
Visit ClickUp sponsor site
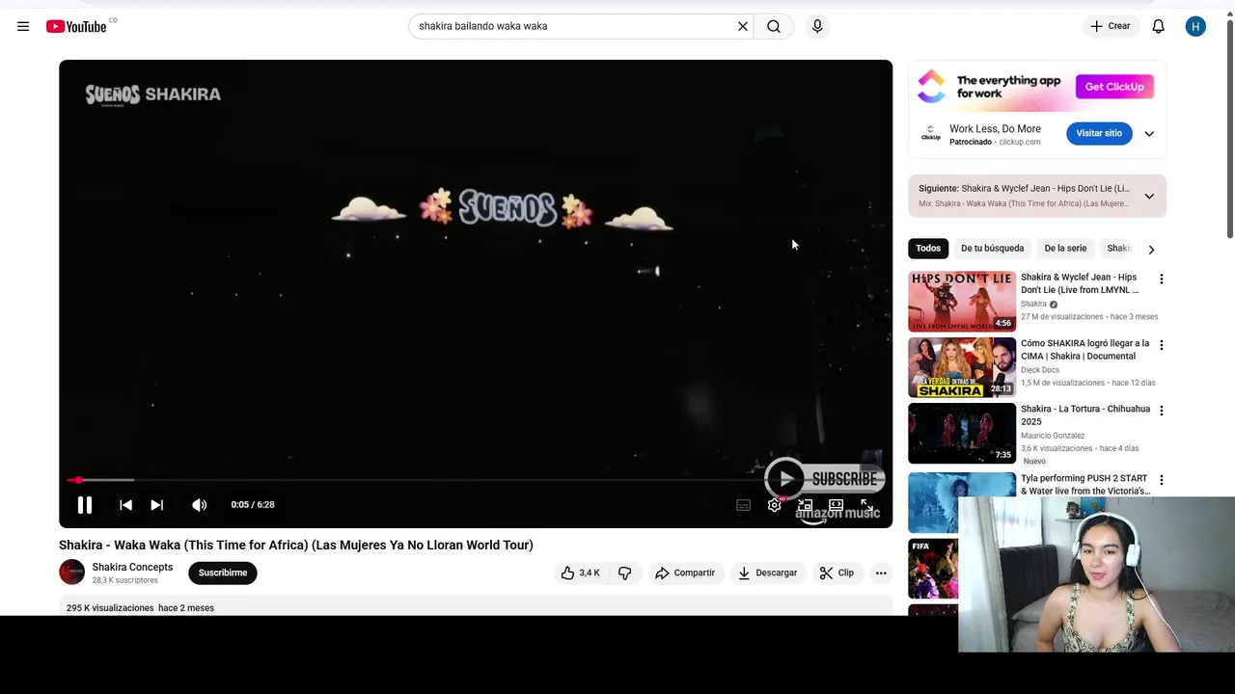pyautogui.click(x=1099, y=133)
